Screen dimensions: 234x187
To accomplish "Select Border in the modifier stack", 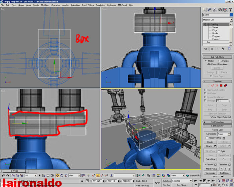I will coord(215,33).
